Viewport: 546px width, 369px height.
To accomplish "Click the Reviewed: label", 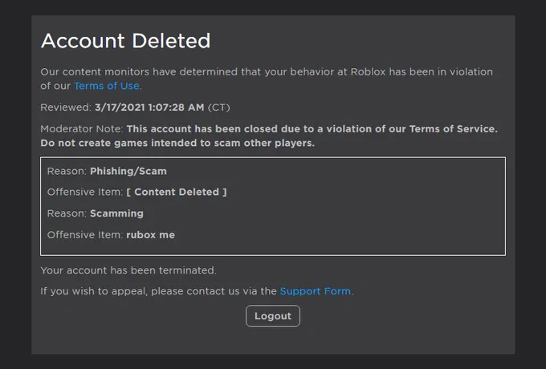I will (x=66, y=107).
